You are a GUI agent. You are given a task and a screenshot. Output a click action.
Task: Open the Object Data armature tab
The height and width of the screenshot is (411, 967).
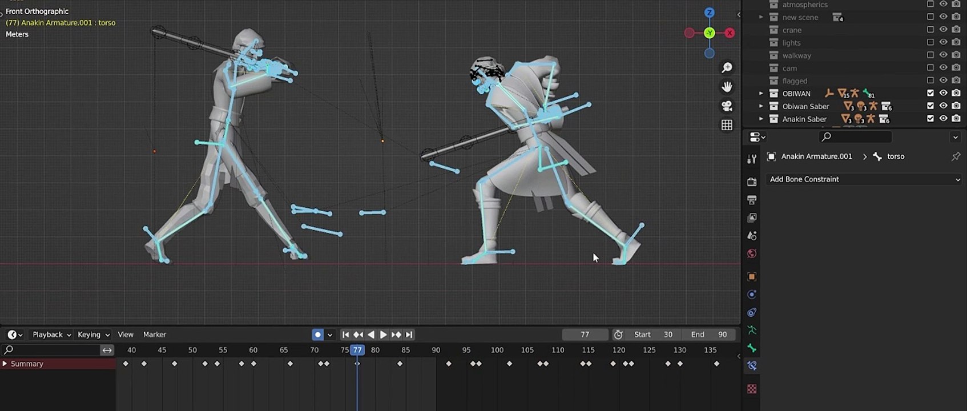click(x=752, y=330)
